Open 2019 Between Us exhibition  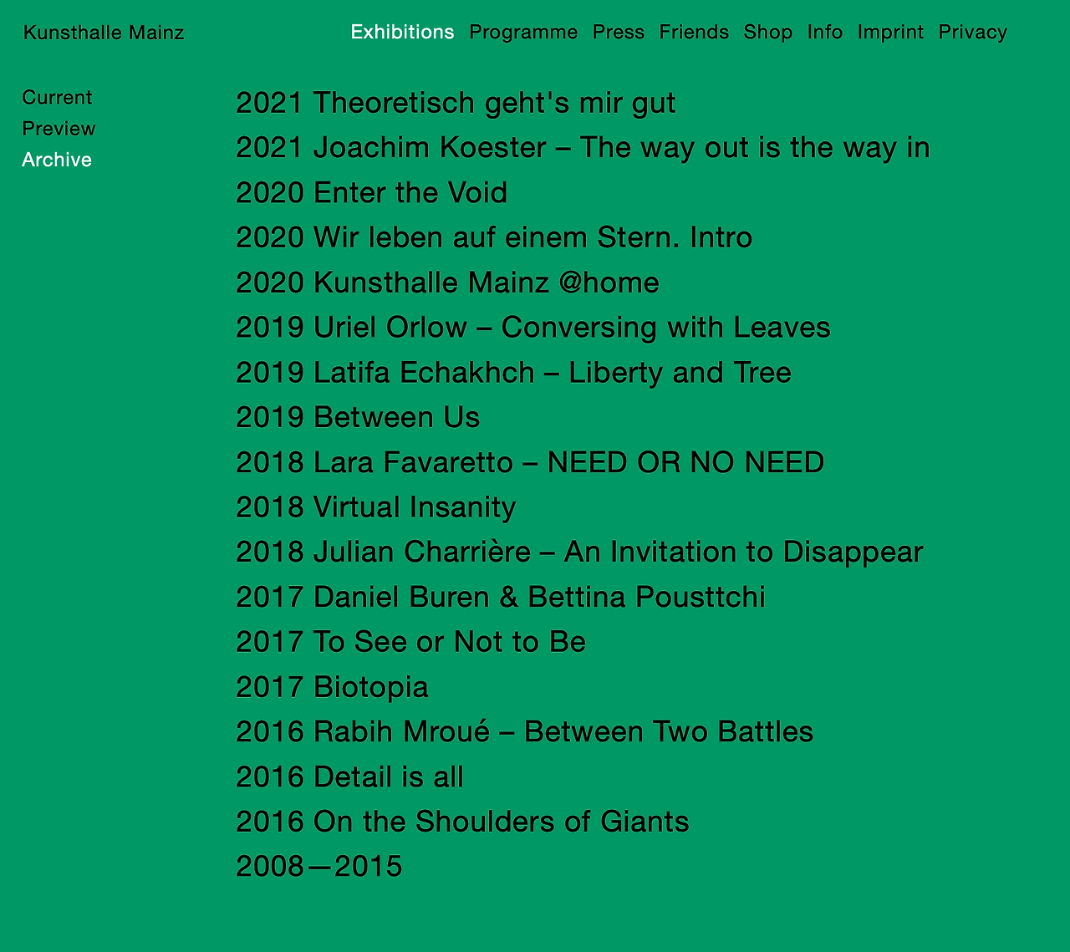(x=358, y=418)
